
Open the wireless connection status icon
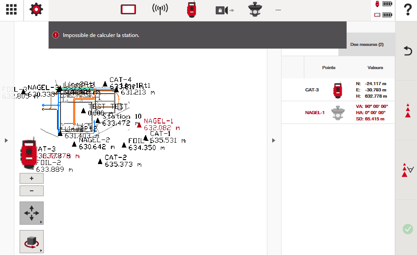160,10
